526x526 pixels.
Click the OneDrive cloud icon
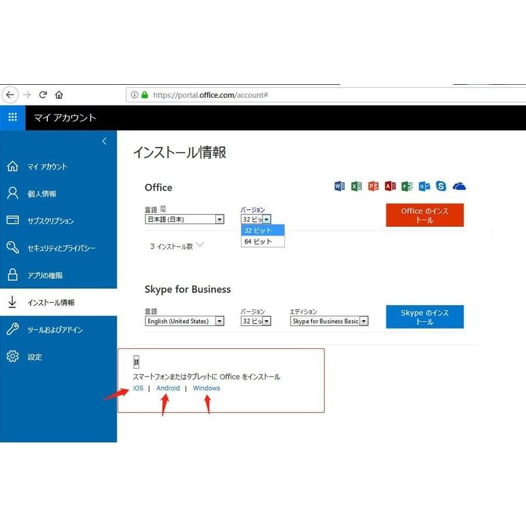click(459, 186)
